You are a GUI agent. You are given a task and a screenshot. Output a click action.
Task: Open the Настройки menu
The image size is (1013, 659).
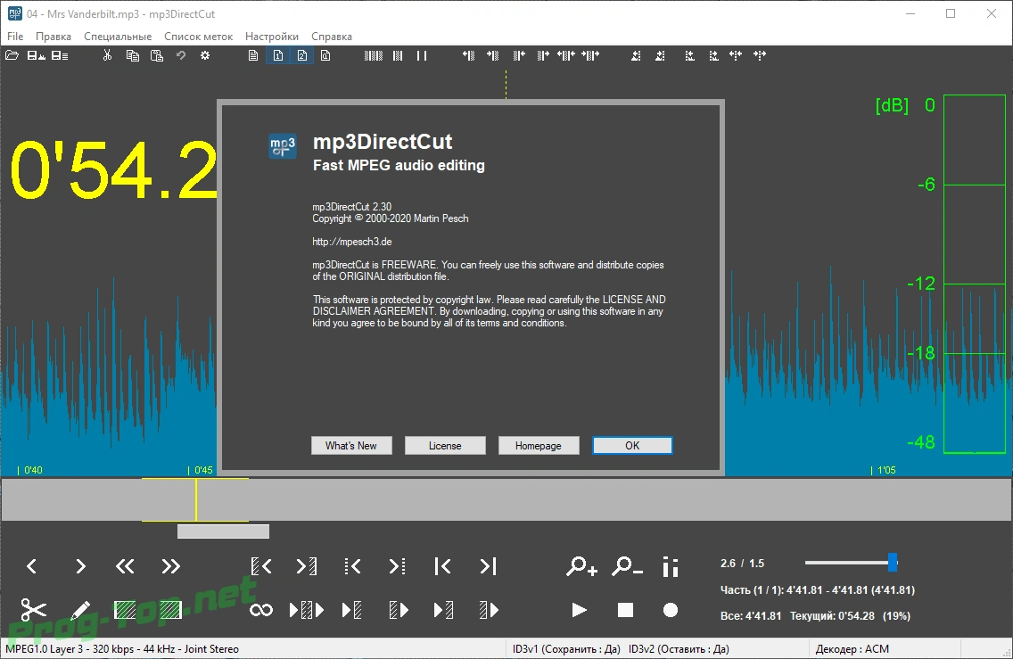point(272,37)
